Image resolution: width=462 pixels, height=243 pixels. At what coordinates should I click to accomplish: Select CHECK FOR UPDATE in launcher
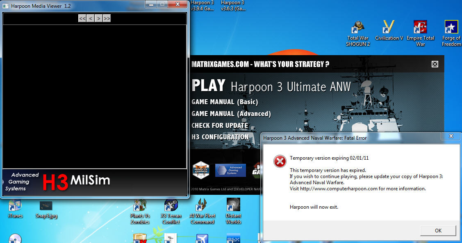220,125
